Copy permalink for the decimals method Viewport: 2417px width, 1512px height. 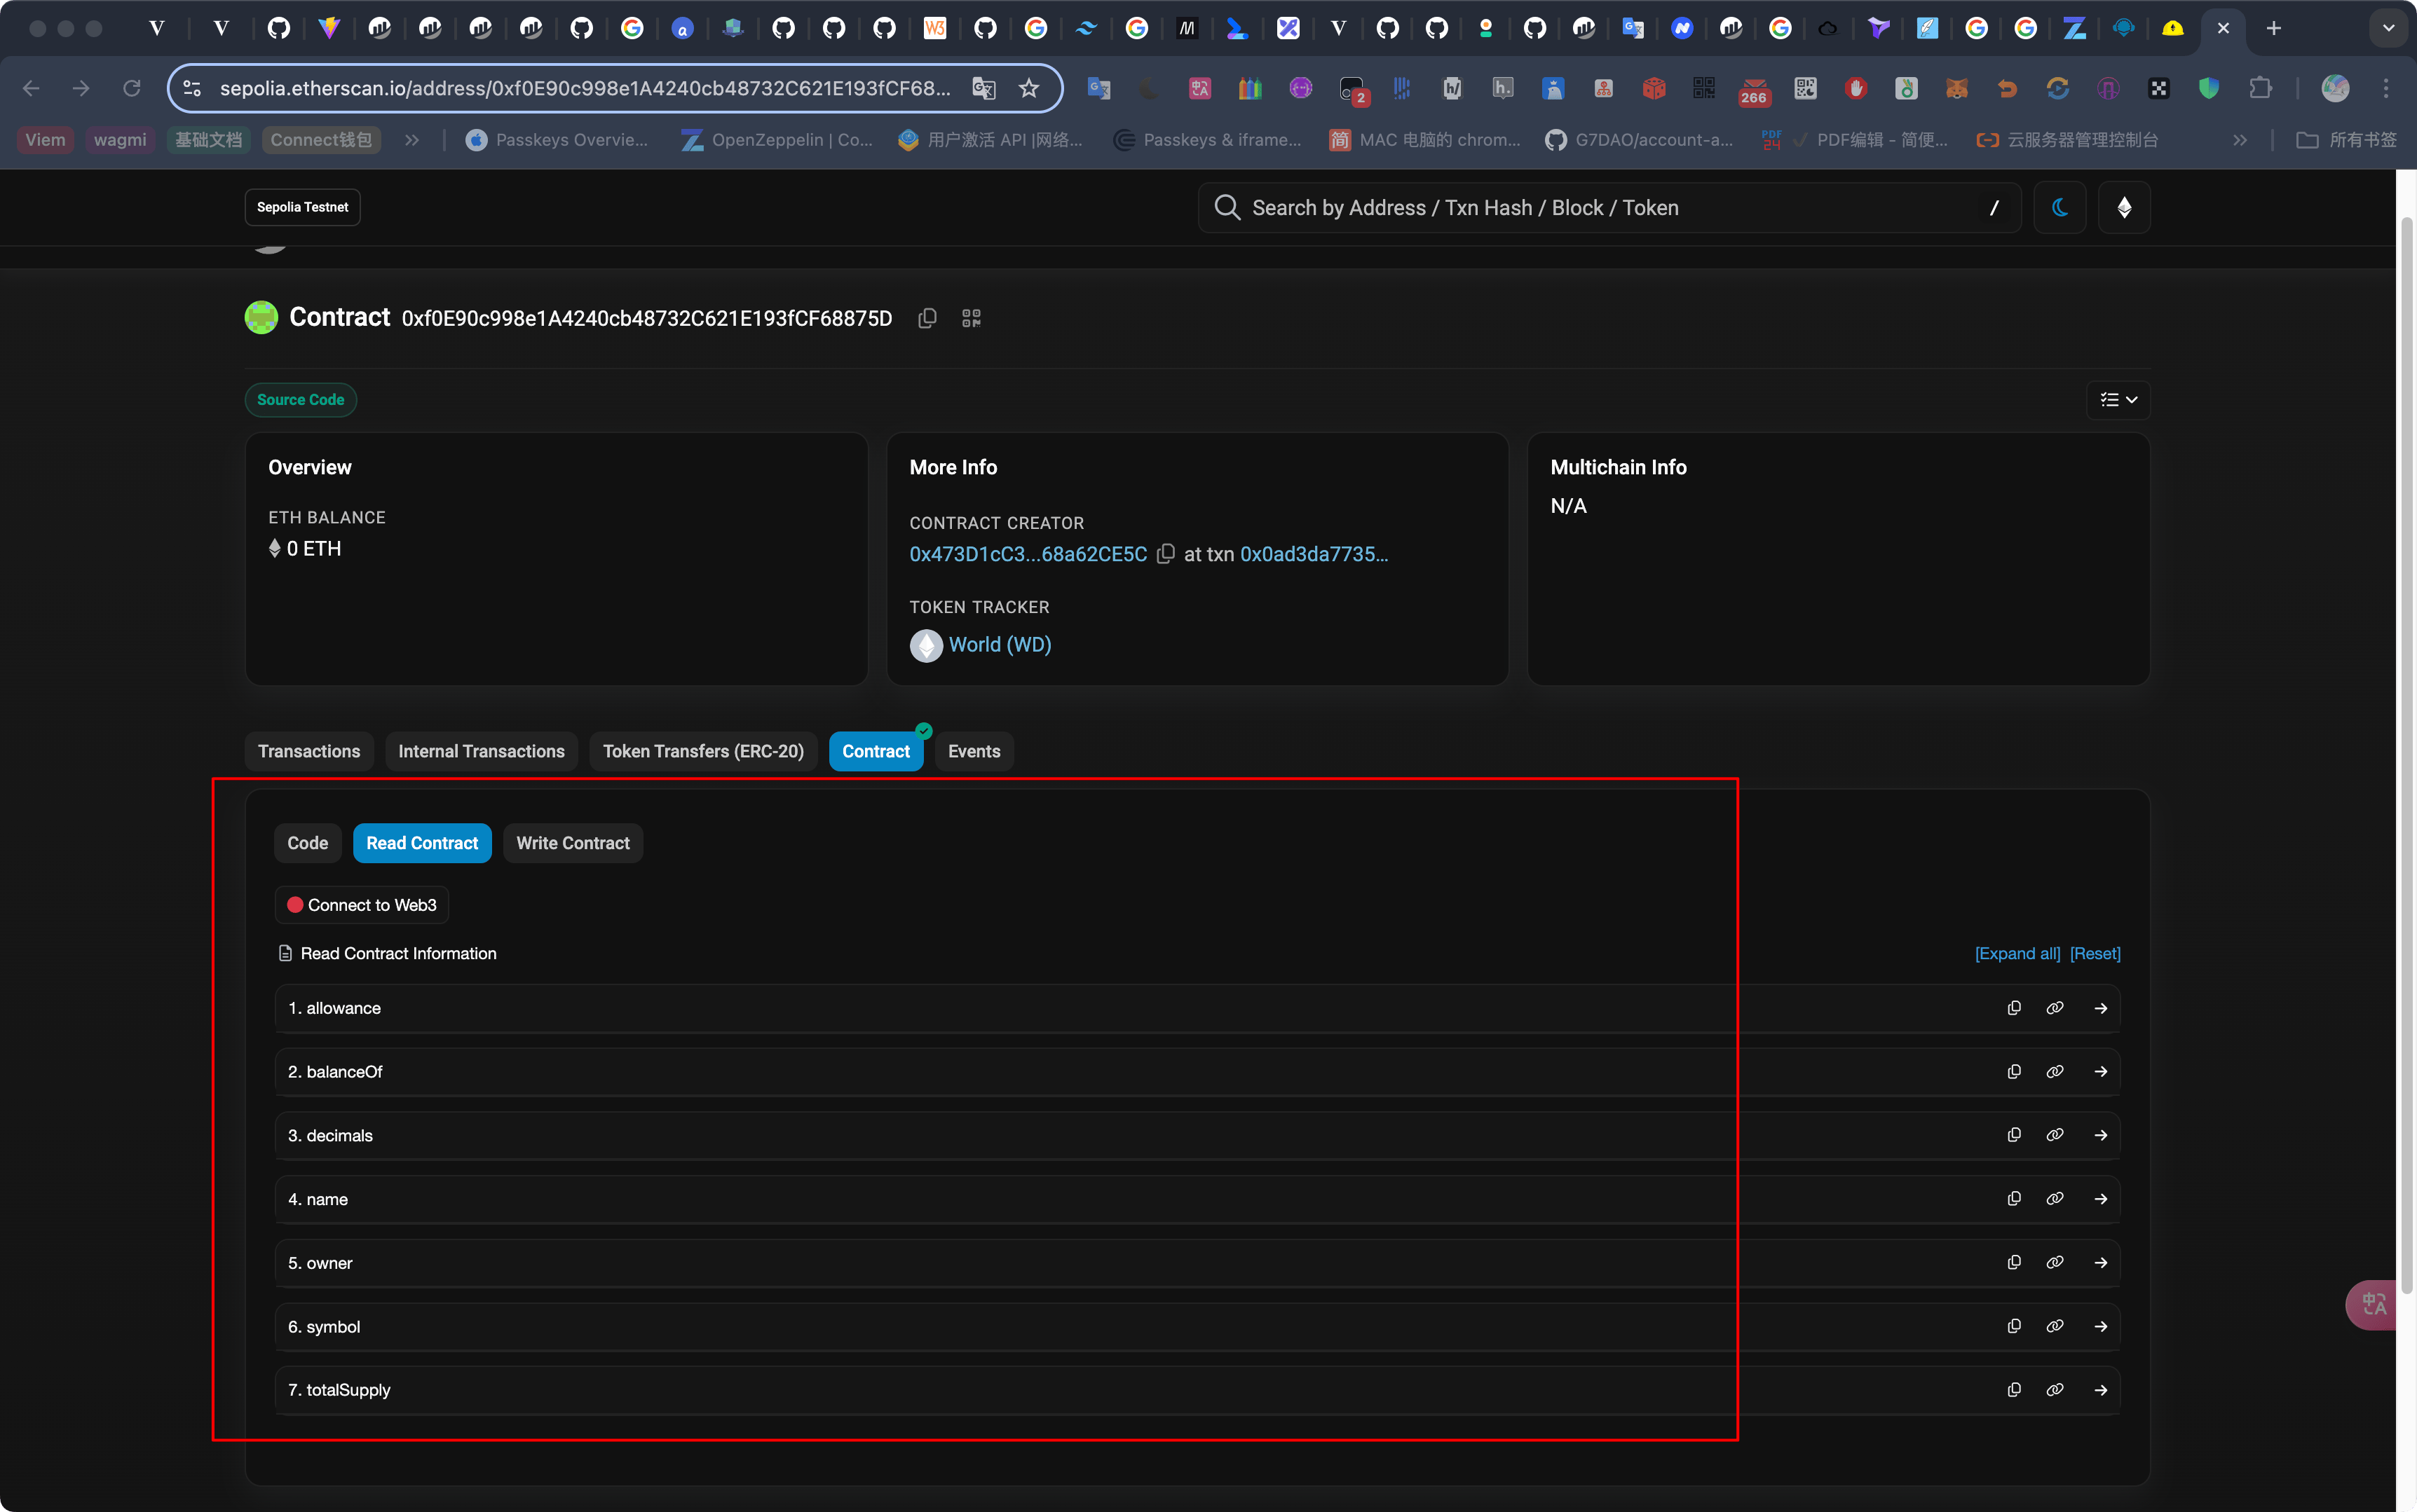pos(2055,1135)
